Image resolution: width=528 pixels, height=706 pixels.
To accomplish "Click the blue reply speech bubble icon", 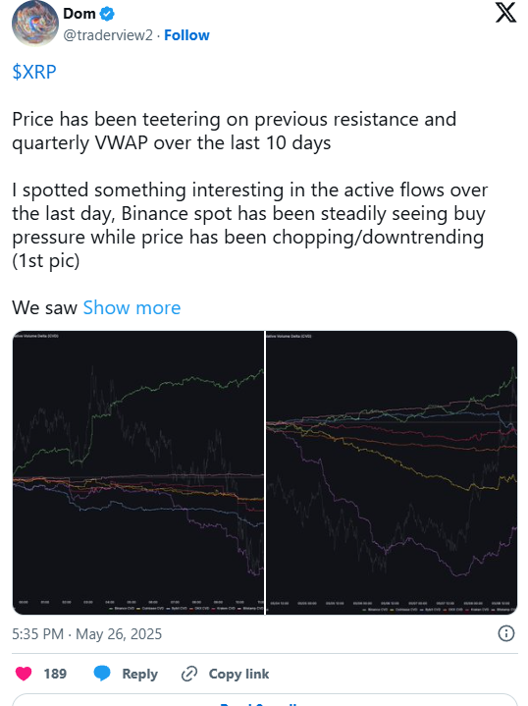I will pyautogui.click(x=102, y=674).
